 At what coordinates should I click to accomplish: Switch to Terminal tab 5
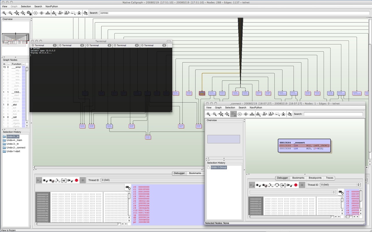153,45
